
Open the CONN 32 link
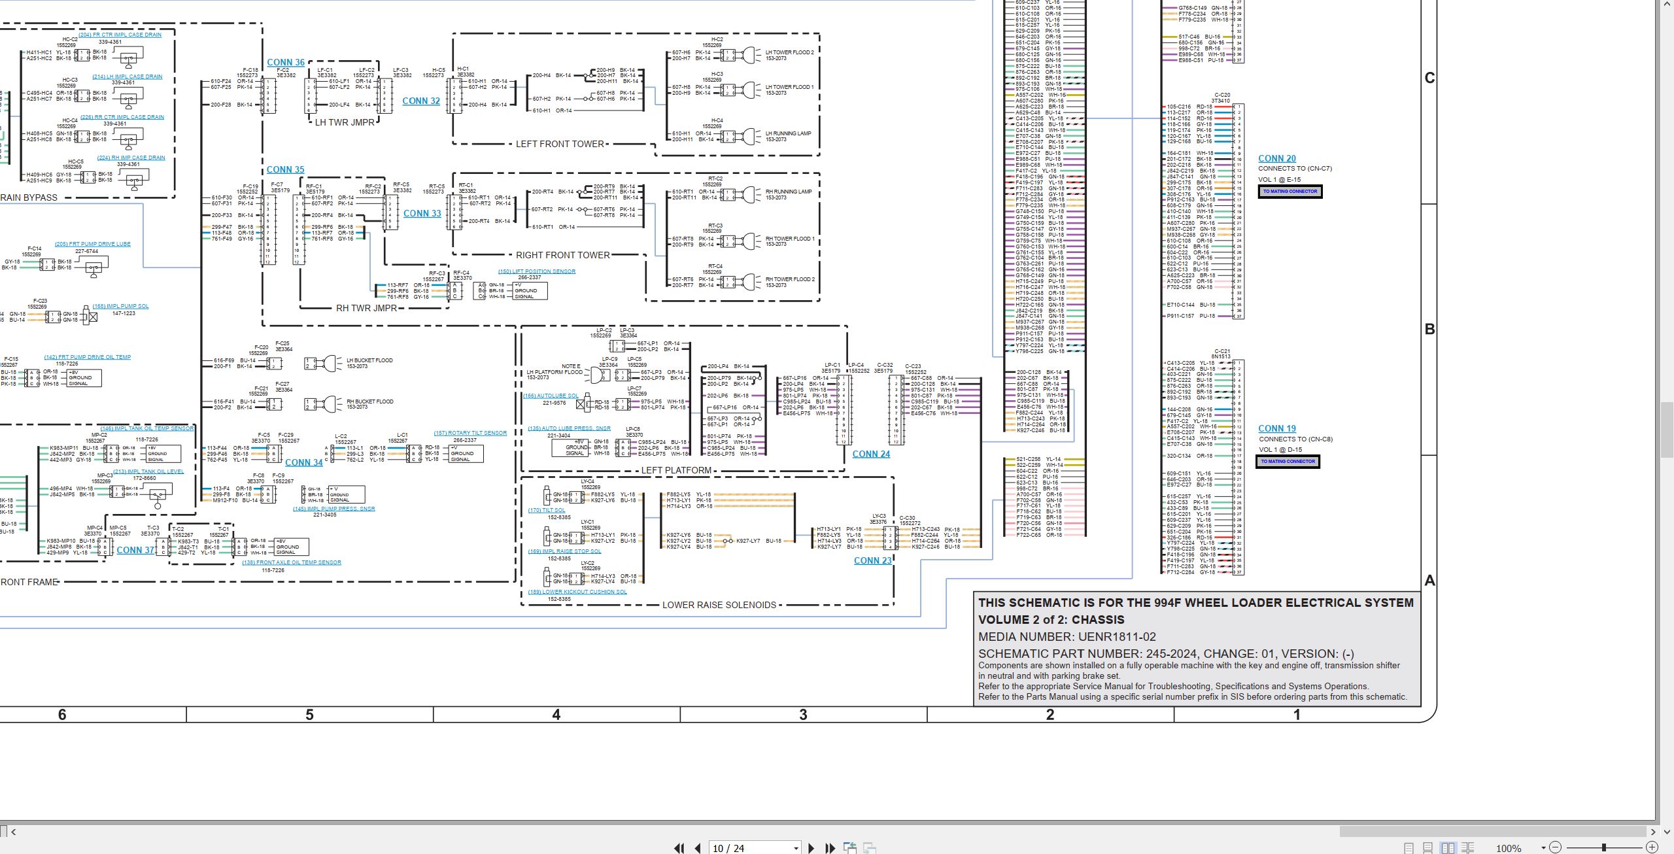421,101
